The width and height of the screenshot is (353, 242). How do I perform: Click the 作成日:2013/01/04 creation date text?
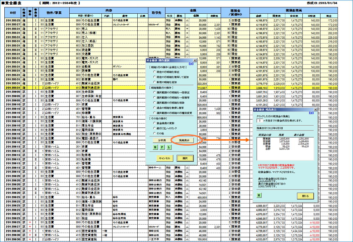[322, 3]
